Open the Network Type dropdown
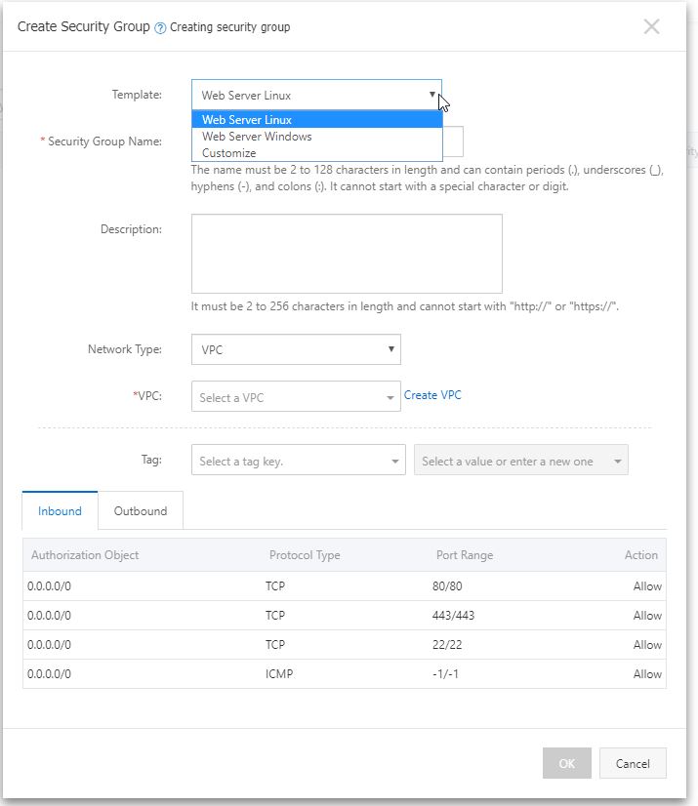 click(390, 348)
